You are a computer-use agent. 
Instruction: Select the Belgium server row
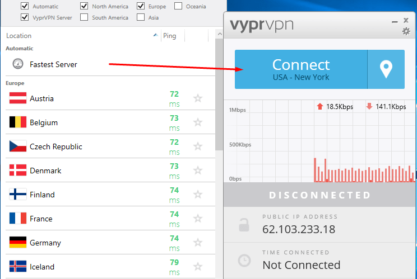point(110,122)
